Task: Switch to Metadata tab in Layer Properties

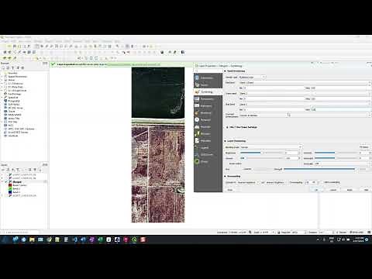Action: (x=208, y=141)
